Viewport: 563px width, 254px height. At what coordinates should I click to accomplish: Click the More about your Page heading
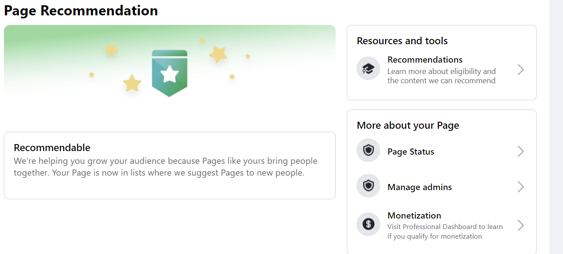click(408, 126)
